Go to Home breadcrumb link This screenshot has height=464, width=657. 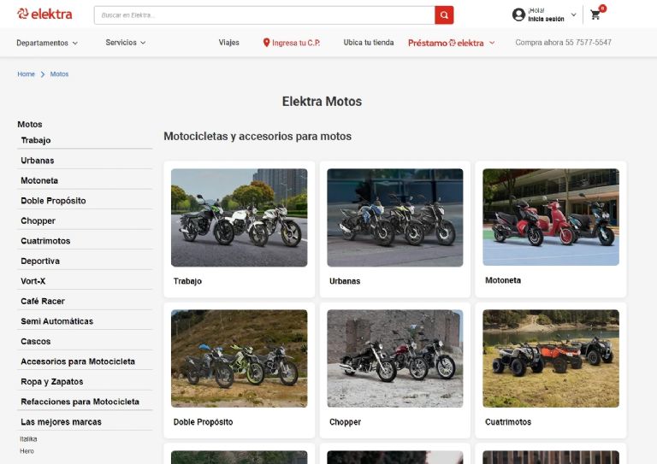(x=26, y=74)
